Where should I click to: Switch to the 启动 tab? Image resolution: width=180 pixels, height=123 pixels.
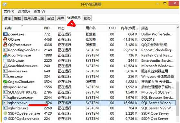[51, 18]
